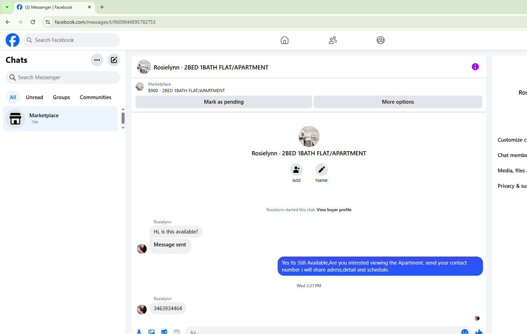
Task: Open the Facebook Home feed icon
Action: [285, 40]
